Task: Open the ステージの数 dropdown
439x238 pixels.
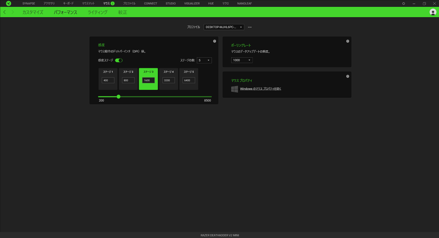Action: [x=204, y=60]
